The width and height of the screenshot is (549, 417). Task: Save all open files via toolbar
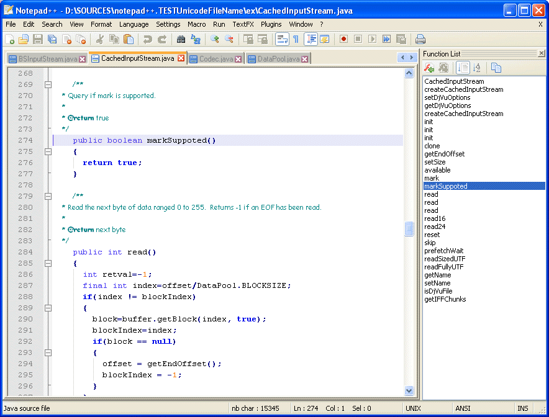[x=52, y=38]
